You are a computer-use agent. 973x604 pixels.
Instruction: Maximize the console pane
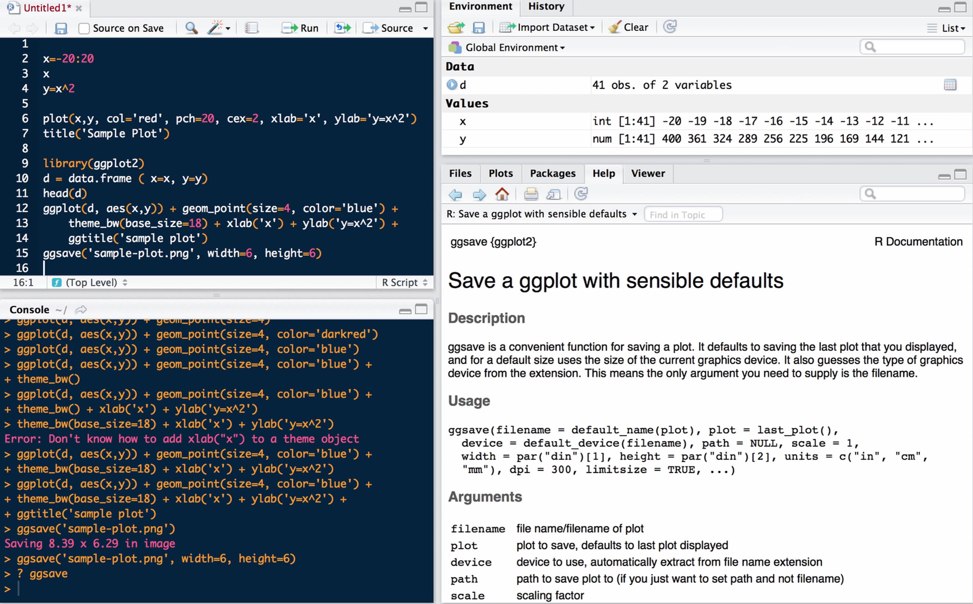pyautogui.click(x=421, y=309)
